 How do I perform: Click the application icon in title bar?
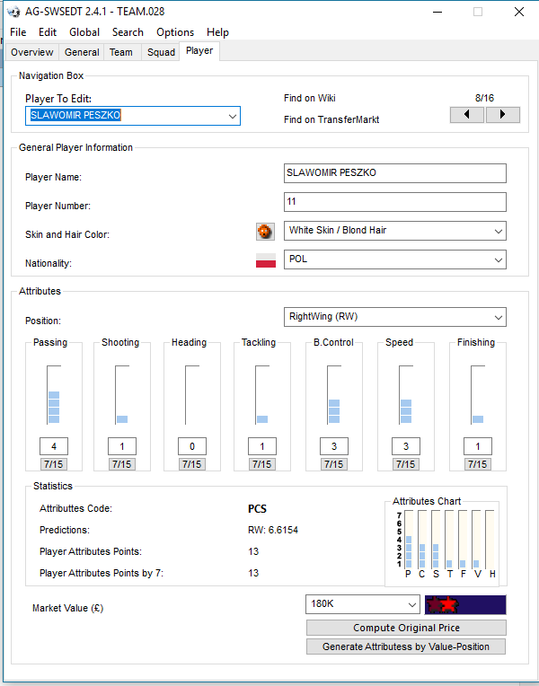[x=13, y=12]
